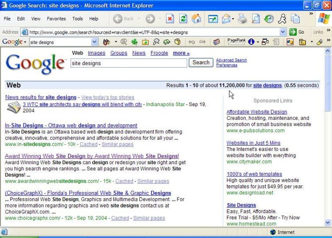Click the Up folder toolbar icon
332x238 pixels.
click(x=302, y=42)
